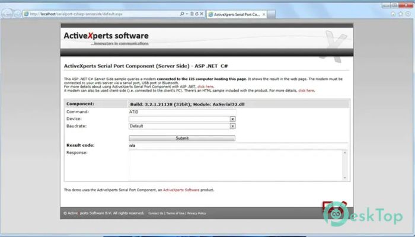Click the 'Baudrate:' label

(76, 126)
